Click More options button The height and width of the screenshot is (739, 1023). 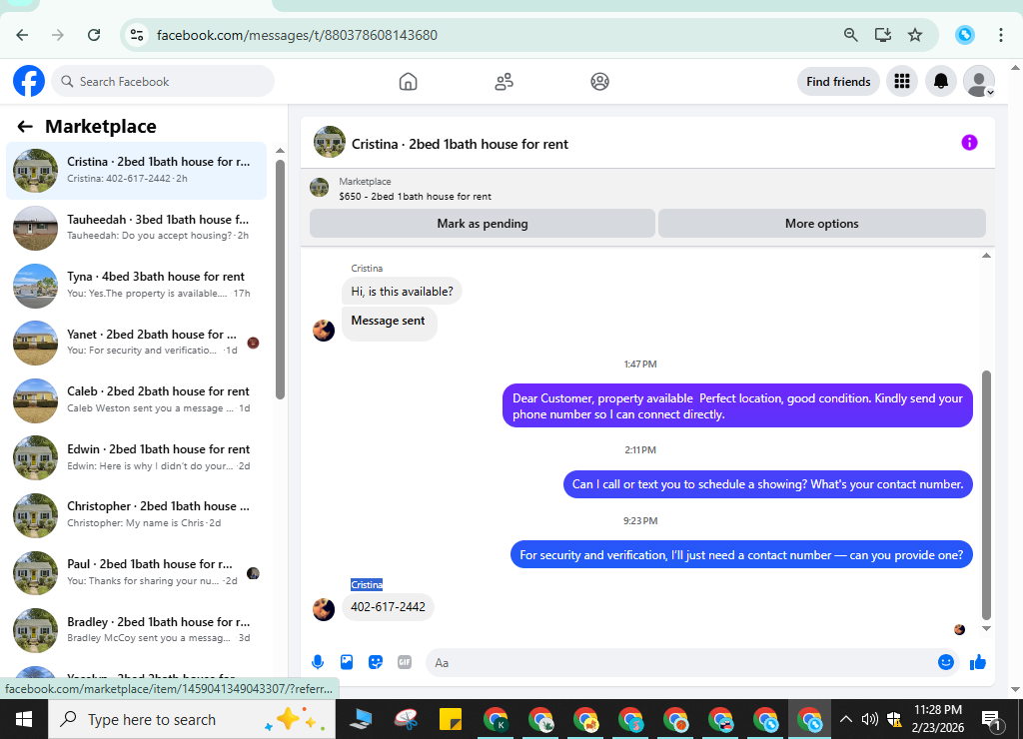tap(821, 223)
